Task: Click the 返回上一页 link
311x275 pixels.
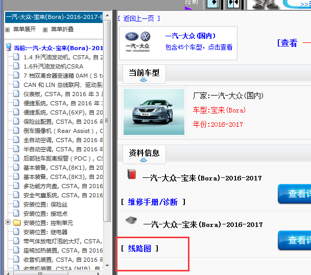Action: pos(139,19)
